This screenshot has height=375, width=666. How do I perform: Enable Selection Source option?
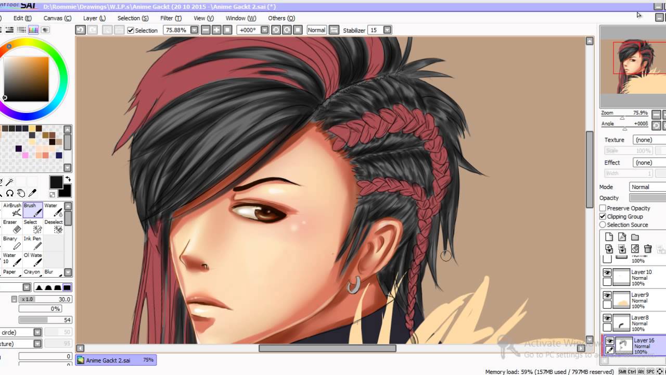tap(603, 225)
